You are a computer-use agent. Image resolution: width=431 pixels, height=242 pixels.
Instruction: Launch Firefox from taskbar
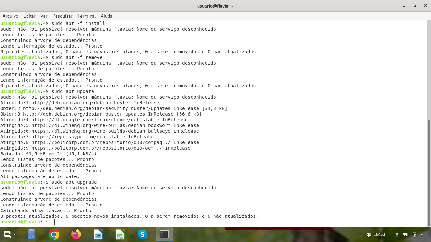(76, 234)
